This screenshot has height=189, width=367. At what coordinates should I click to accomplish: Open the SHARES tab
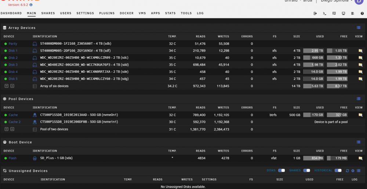pyautogui.click(x=48, y=13)
